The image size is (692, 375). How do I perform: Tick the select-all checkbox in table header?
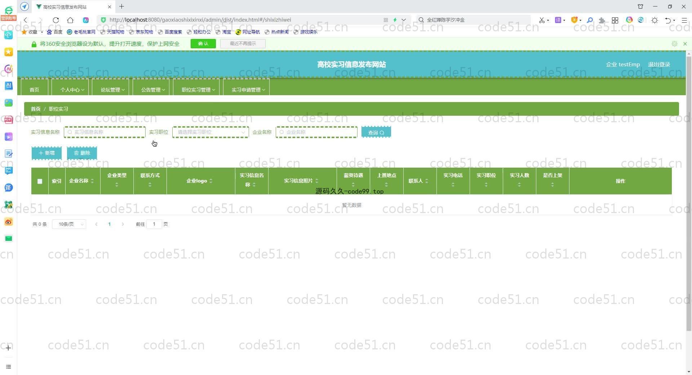tap(40, 181)
